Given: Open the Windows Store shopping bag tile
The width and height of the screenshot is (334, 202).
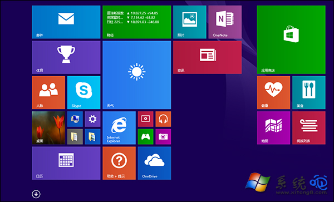Looking at the screenshot, I should pyautogui.click(x=291, y=40).
